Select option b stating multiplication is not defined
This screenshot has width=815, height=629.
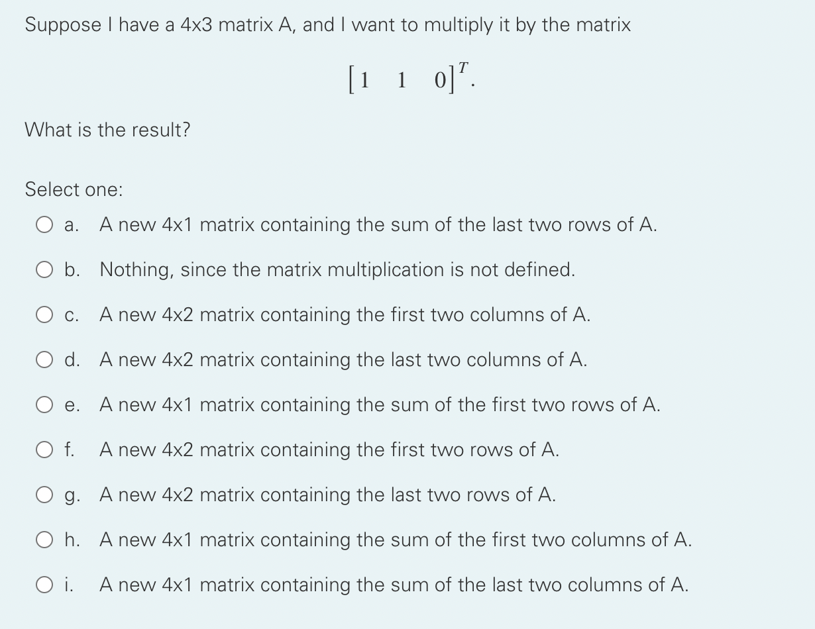(44, 269)
